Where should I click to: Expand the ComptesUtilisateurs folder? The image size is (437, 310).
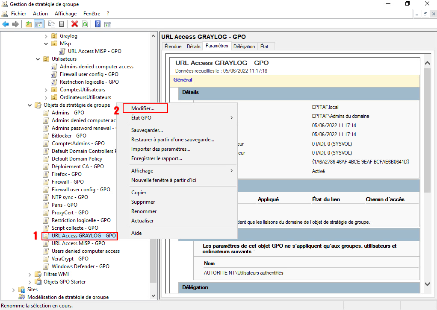tap(46, 90)
